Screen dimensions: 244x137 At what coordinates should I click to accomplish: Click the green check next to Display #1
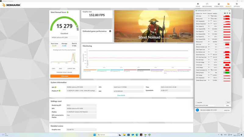click(59, 91)
